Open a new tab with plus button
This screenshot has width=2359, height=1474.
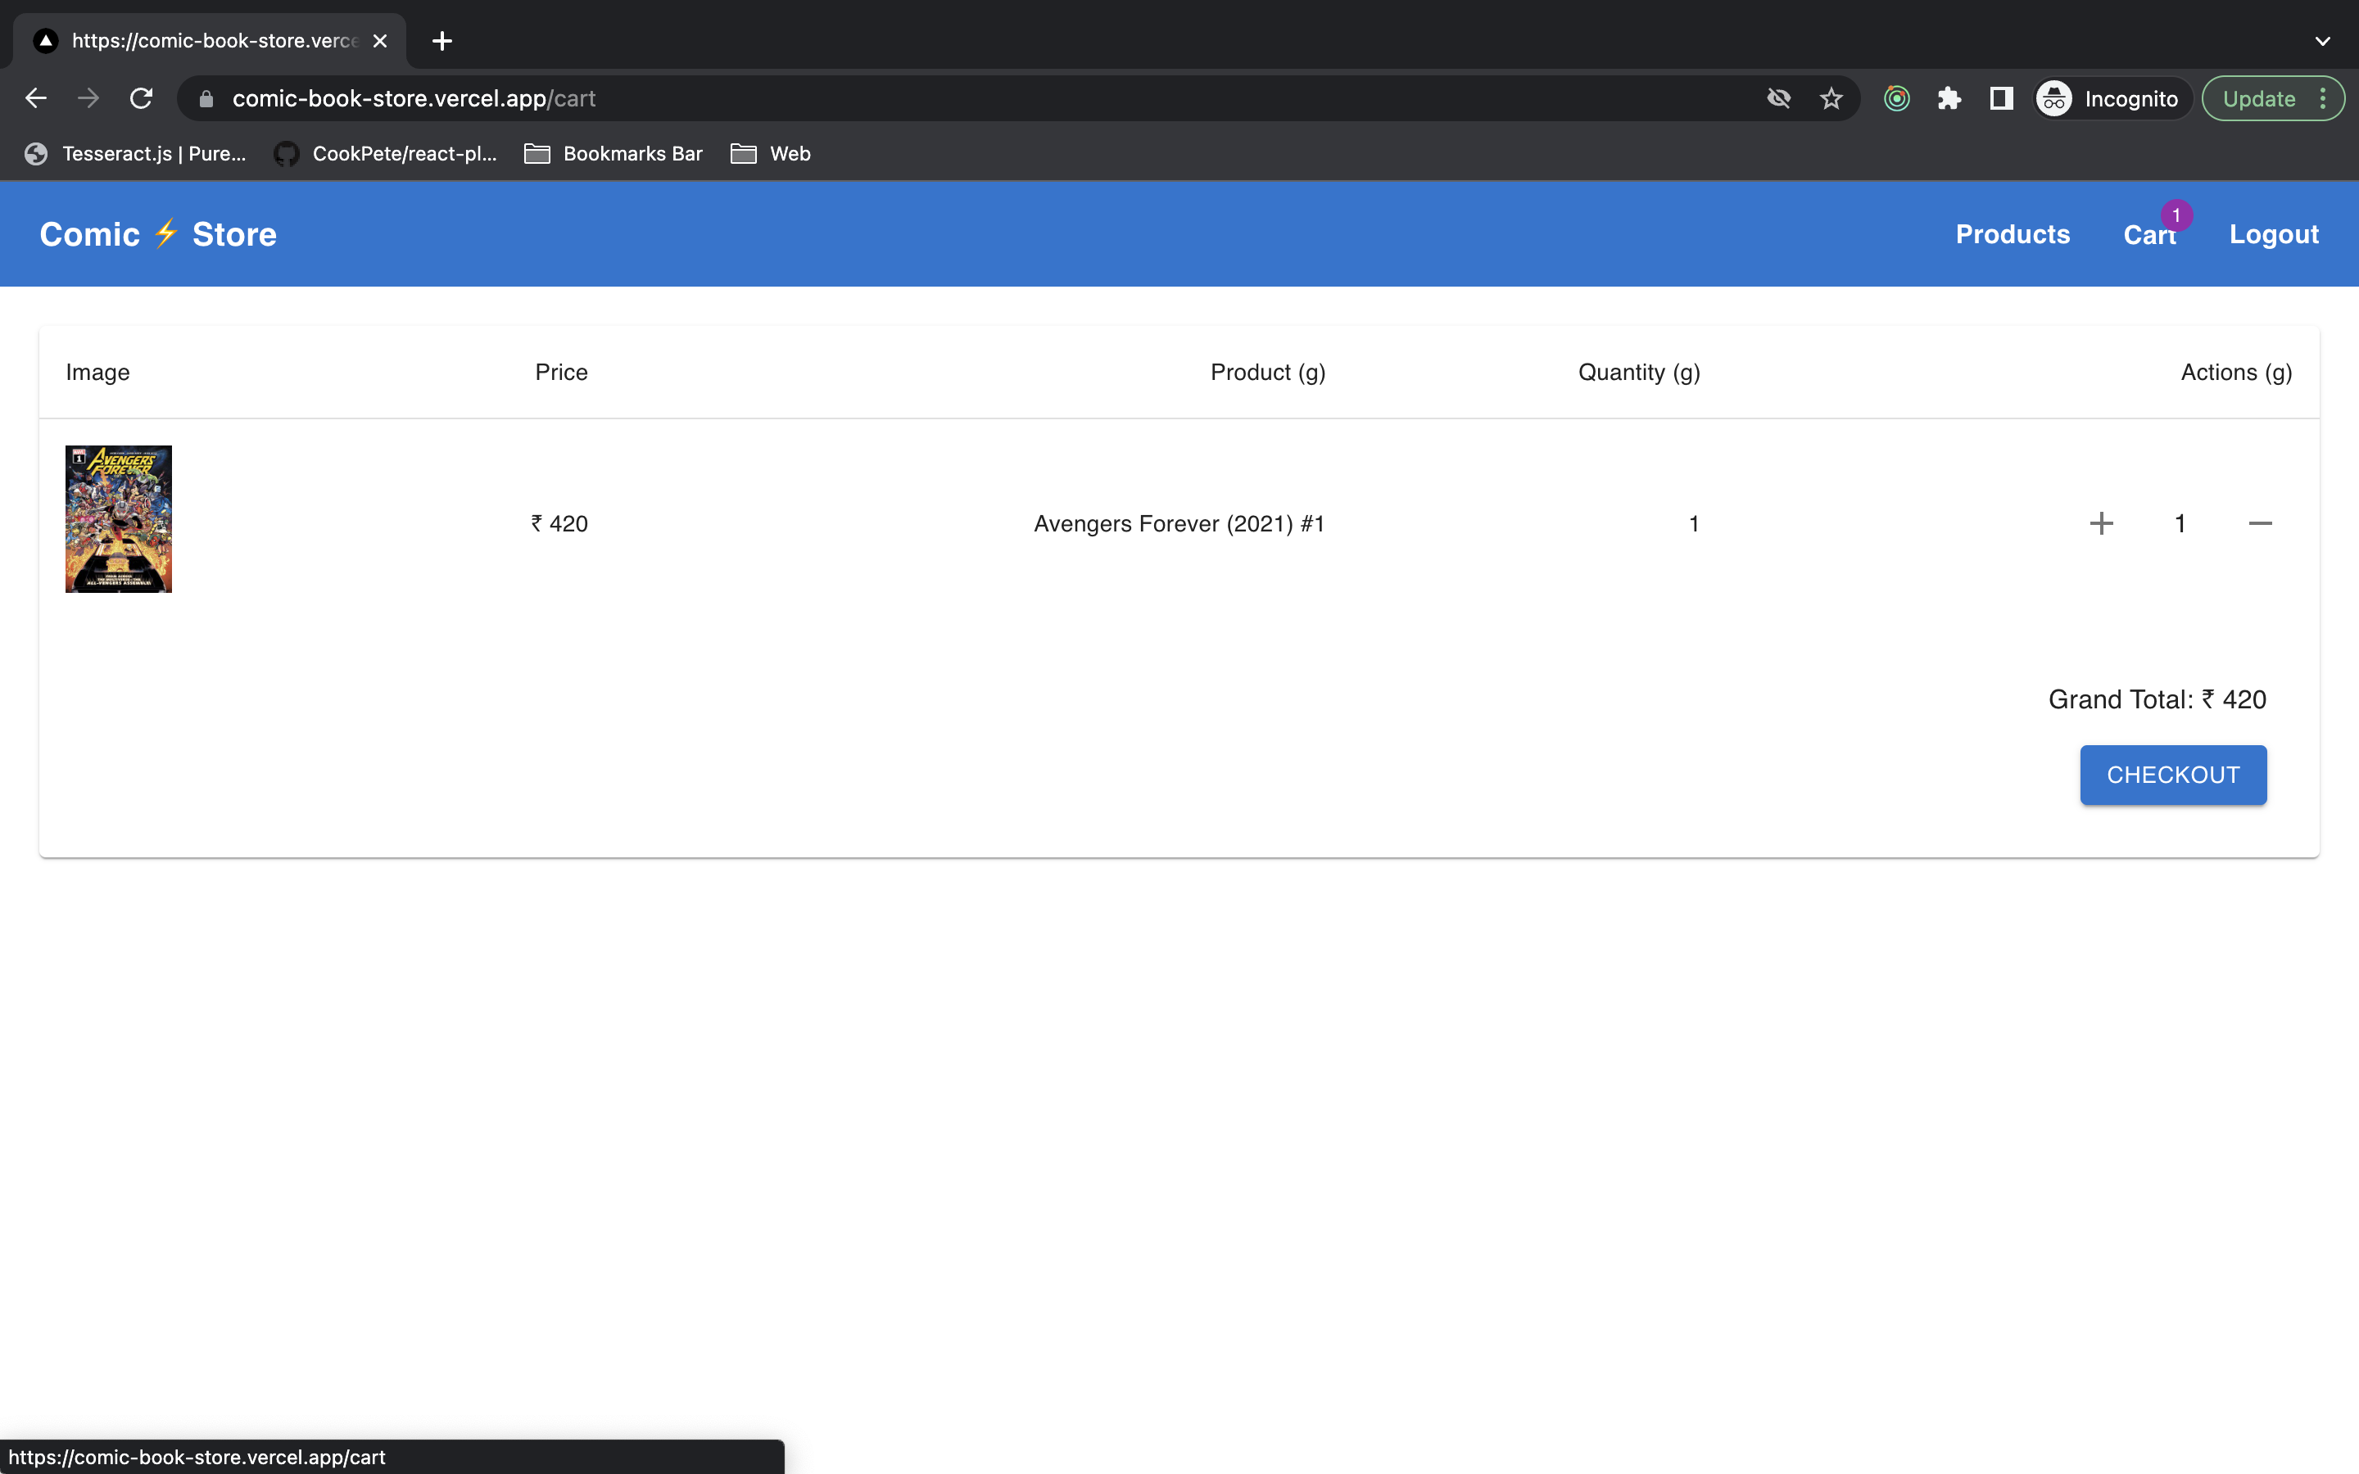[442, 41]
